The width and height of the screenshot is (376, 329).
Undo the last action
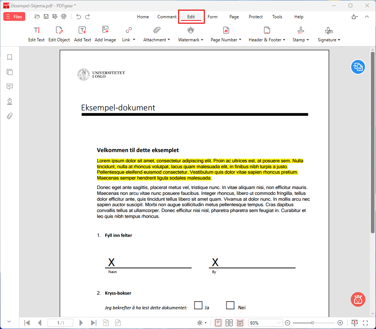pyautogui.click(x=78, y=16)
